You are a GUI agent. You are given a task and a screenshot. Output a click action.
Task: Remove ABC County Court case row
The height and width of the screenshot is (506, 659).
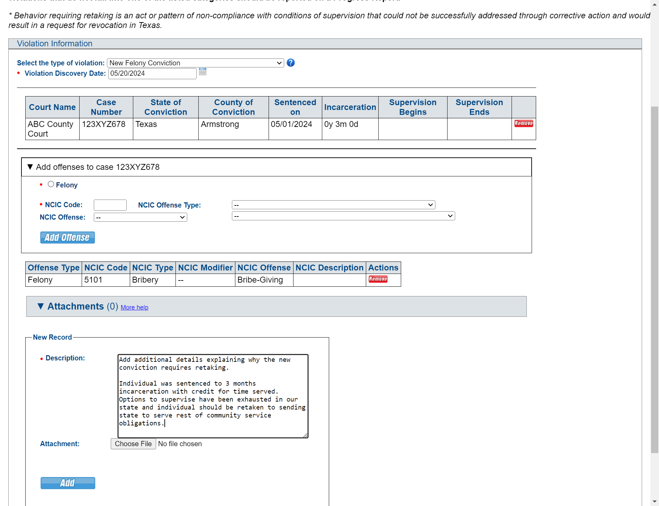pos(523,123)
